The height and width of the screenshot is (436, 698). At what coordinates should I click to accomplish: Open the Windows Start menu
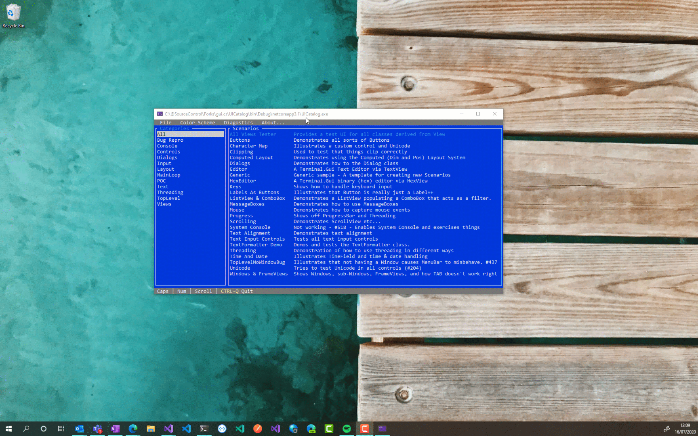(x=8, y=429)
